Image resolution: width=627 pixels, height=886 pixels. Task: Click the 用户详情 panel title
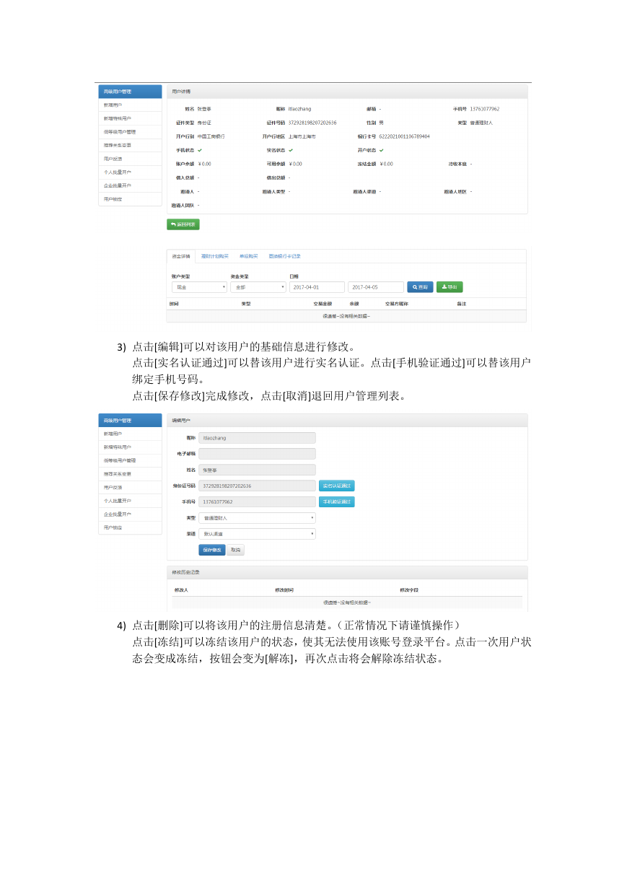pos(181,92)
